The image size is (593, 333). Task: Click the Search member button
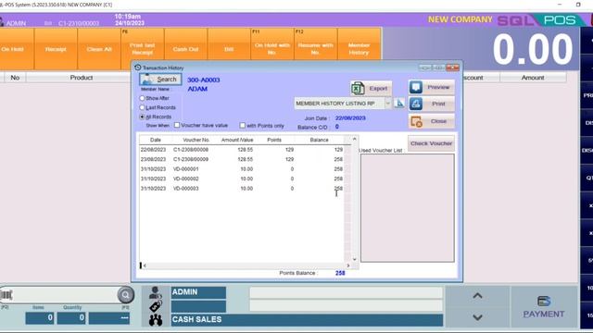(x=160, y=80)
